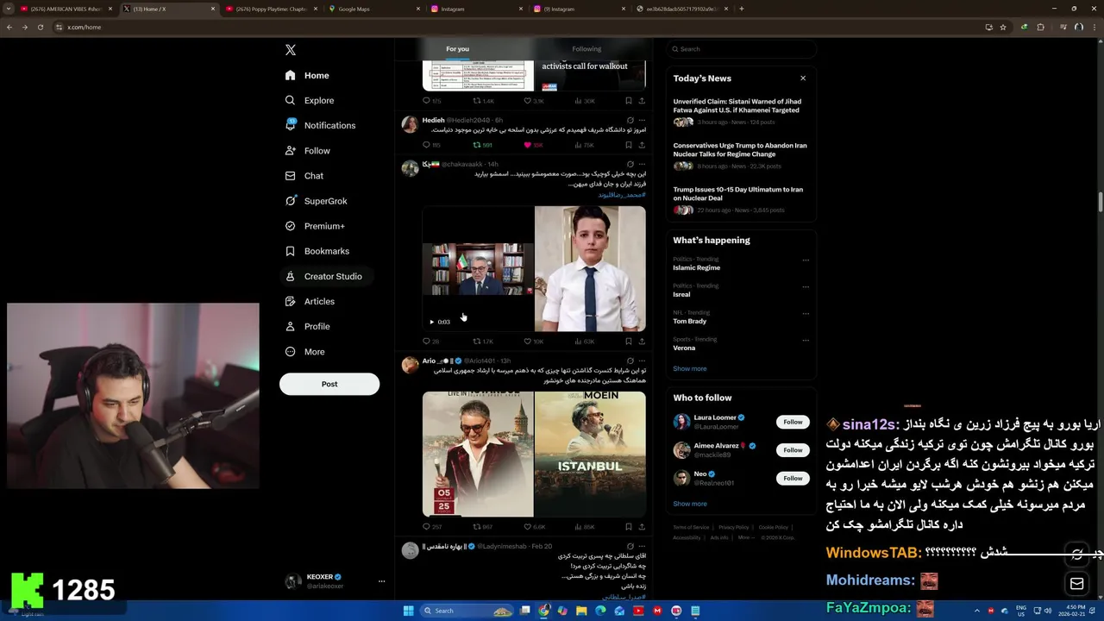
Task: Open the Windows Start menu
Action: 409,611
